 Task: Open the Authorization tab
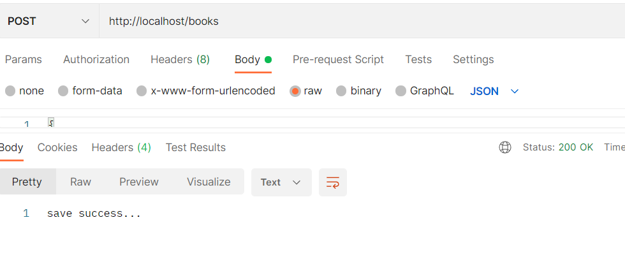96,59
